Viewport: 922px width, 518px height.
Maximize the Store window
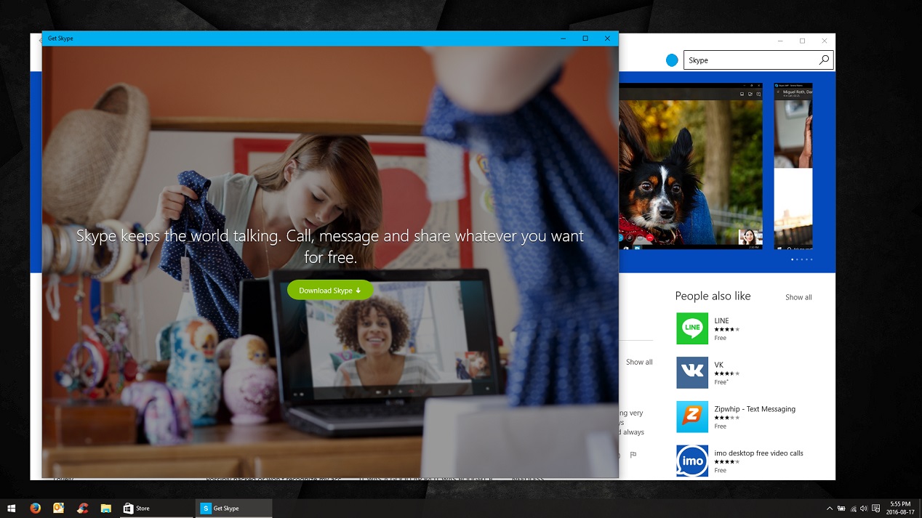click(x=802, y=41)
